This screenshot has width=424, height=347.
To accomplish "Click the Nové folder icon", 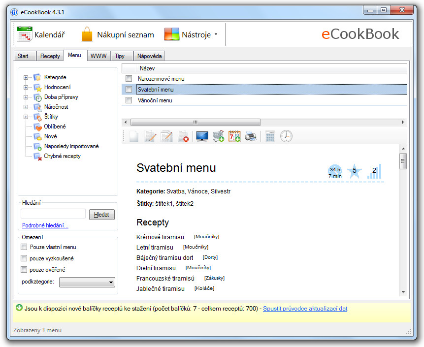I will 37,137.
